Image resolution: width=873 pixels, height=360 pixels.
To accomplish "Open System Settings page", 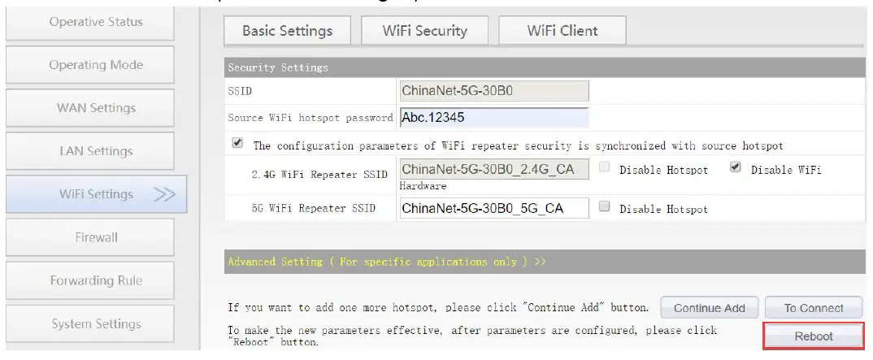I will click(96, 323).
